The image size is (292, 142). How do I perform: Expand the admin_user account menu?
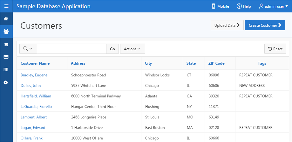(x=274, y=6)
